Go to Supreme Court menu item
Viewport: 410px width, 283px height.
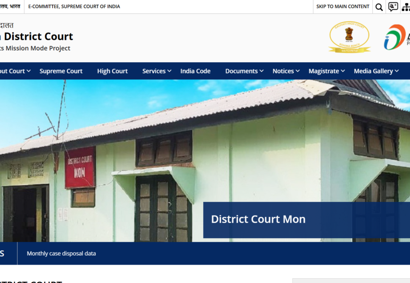point(61,71)
